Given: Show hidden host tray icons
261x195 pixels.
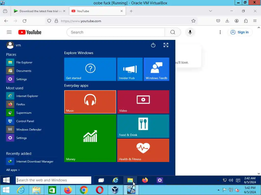Looking at the screenshot, I should [218, 190].
